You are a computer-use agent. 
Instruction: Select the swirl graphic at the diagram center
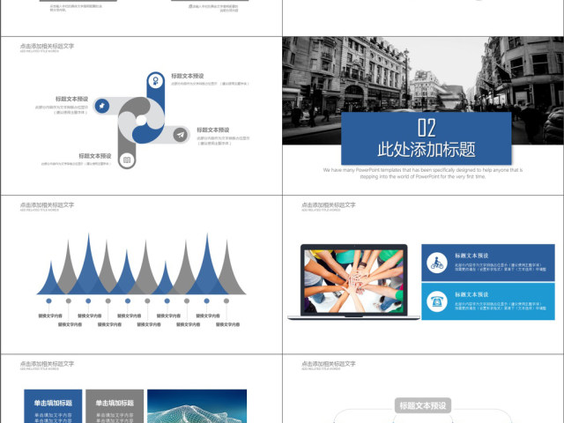click(141, 120)
